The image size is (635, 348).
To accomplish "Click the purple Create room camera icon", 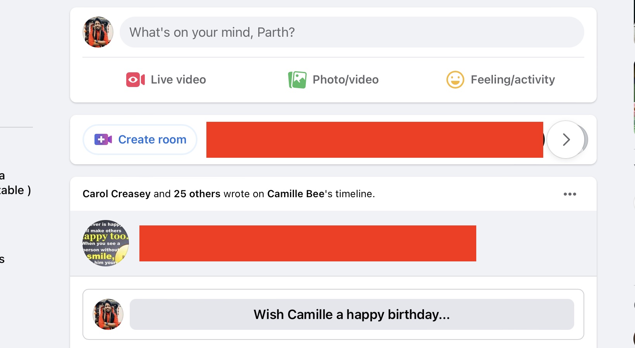I will coord(103,140).
